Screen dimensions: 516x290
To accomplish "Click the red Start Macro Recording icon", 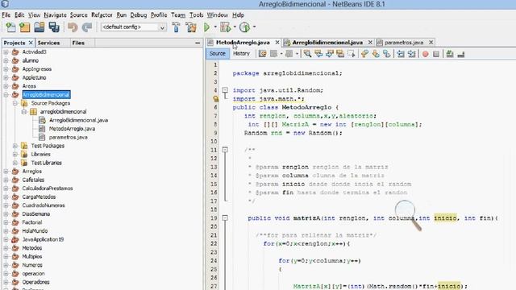I will point(425,54).
